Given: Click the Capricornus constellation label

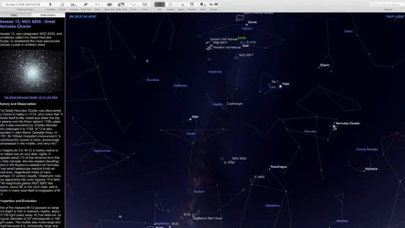Looking at the screenshot, I should coord(103,151).
